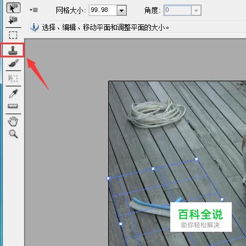
Task: Select the Eyedropper tool
Action: tap(13, 93)
